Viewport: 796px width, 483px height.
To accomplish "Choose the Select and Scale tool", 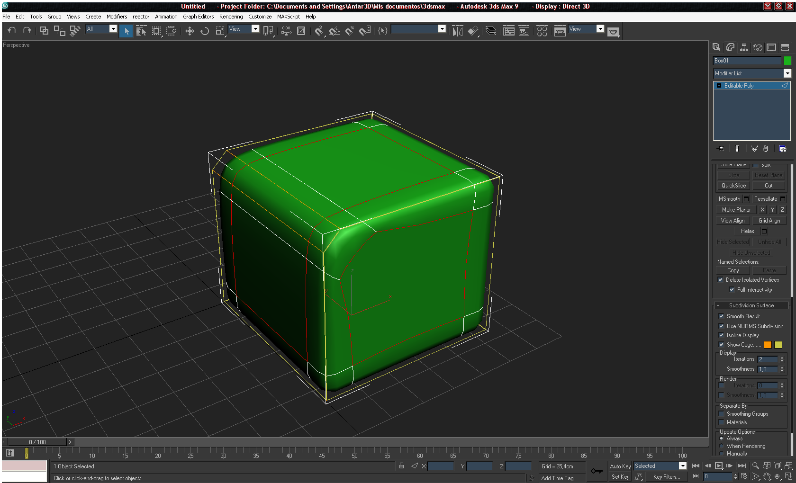I will click(x=220, y=31).
